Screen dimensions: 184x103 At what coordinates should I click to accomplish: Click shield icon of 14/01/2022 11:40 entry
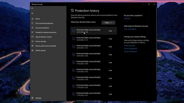(x=74, y=31)
